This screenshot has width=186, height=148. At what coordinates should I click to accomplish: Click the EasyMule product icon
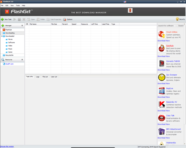[162, 48]
